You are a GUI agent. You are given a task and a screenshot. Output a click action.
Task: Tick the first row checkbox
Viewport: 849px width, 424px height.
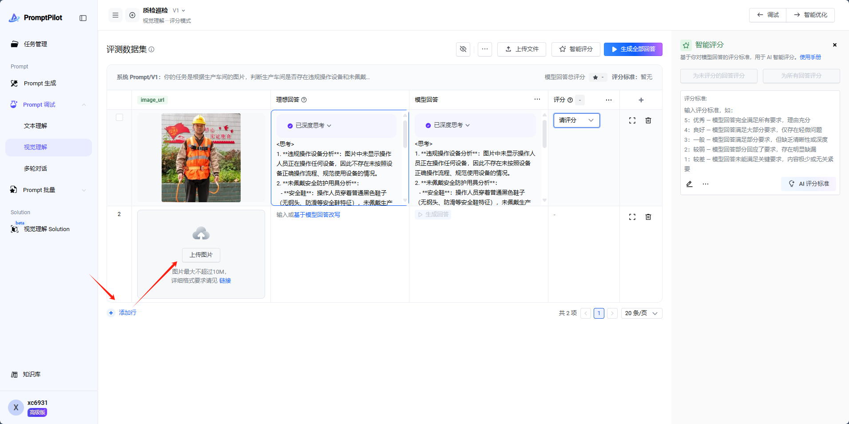119,117
